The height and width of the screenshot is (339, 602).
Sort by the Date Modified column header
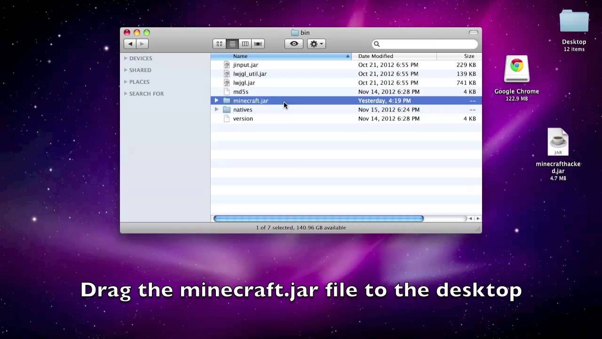394,56
